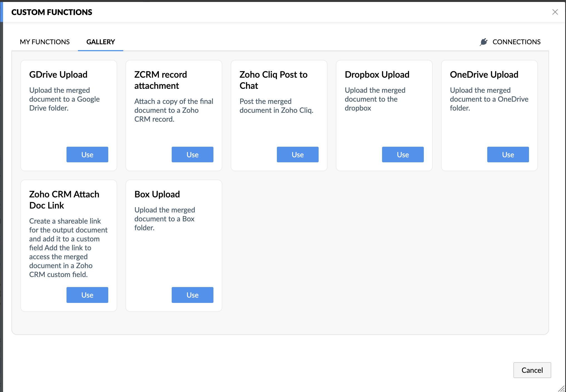The height and width of the screenshot is (392, 566).
Task: Use the Dropbox Upload function
Action: coord(403,155)
